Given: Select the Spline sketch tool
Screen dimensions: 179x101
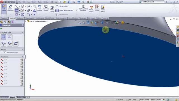Looking at the screenshot, I should pyautogui.click(x=29, y=6).
